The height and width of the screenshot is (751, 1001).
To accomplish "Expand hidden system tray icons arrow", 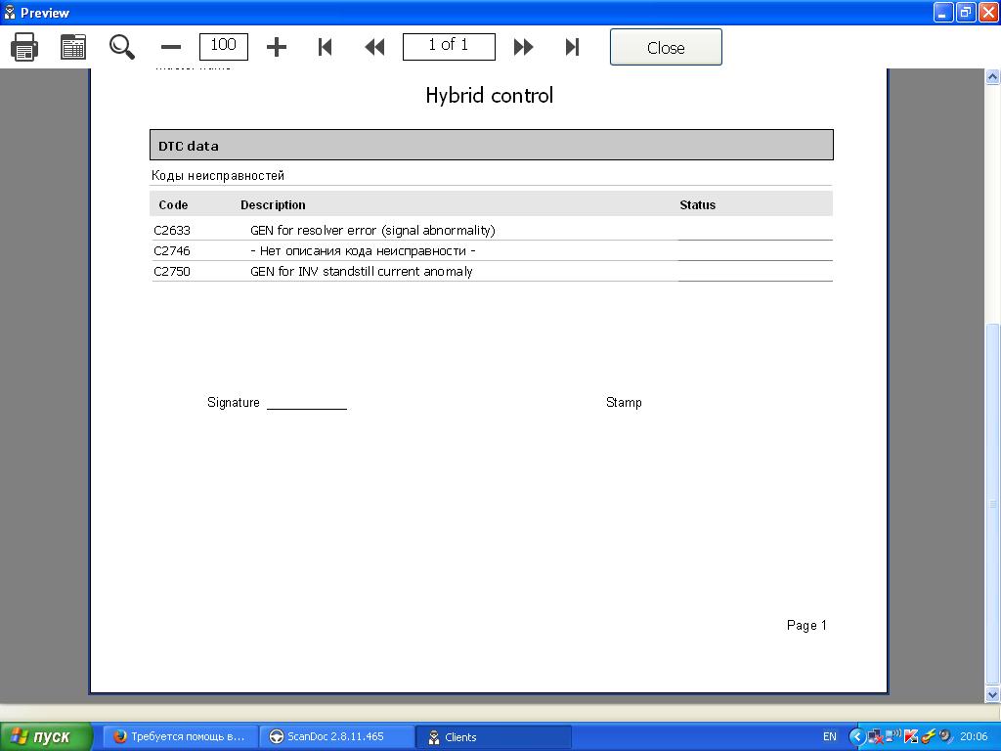I will pos(856,737).
